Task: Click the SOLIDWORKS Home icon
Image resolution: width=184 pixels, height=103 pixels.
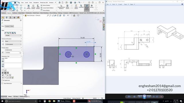Action: tap(60, 3)
